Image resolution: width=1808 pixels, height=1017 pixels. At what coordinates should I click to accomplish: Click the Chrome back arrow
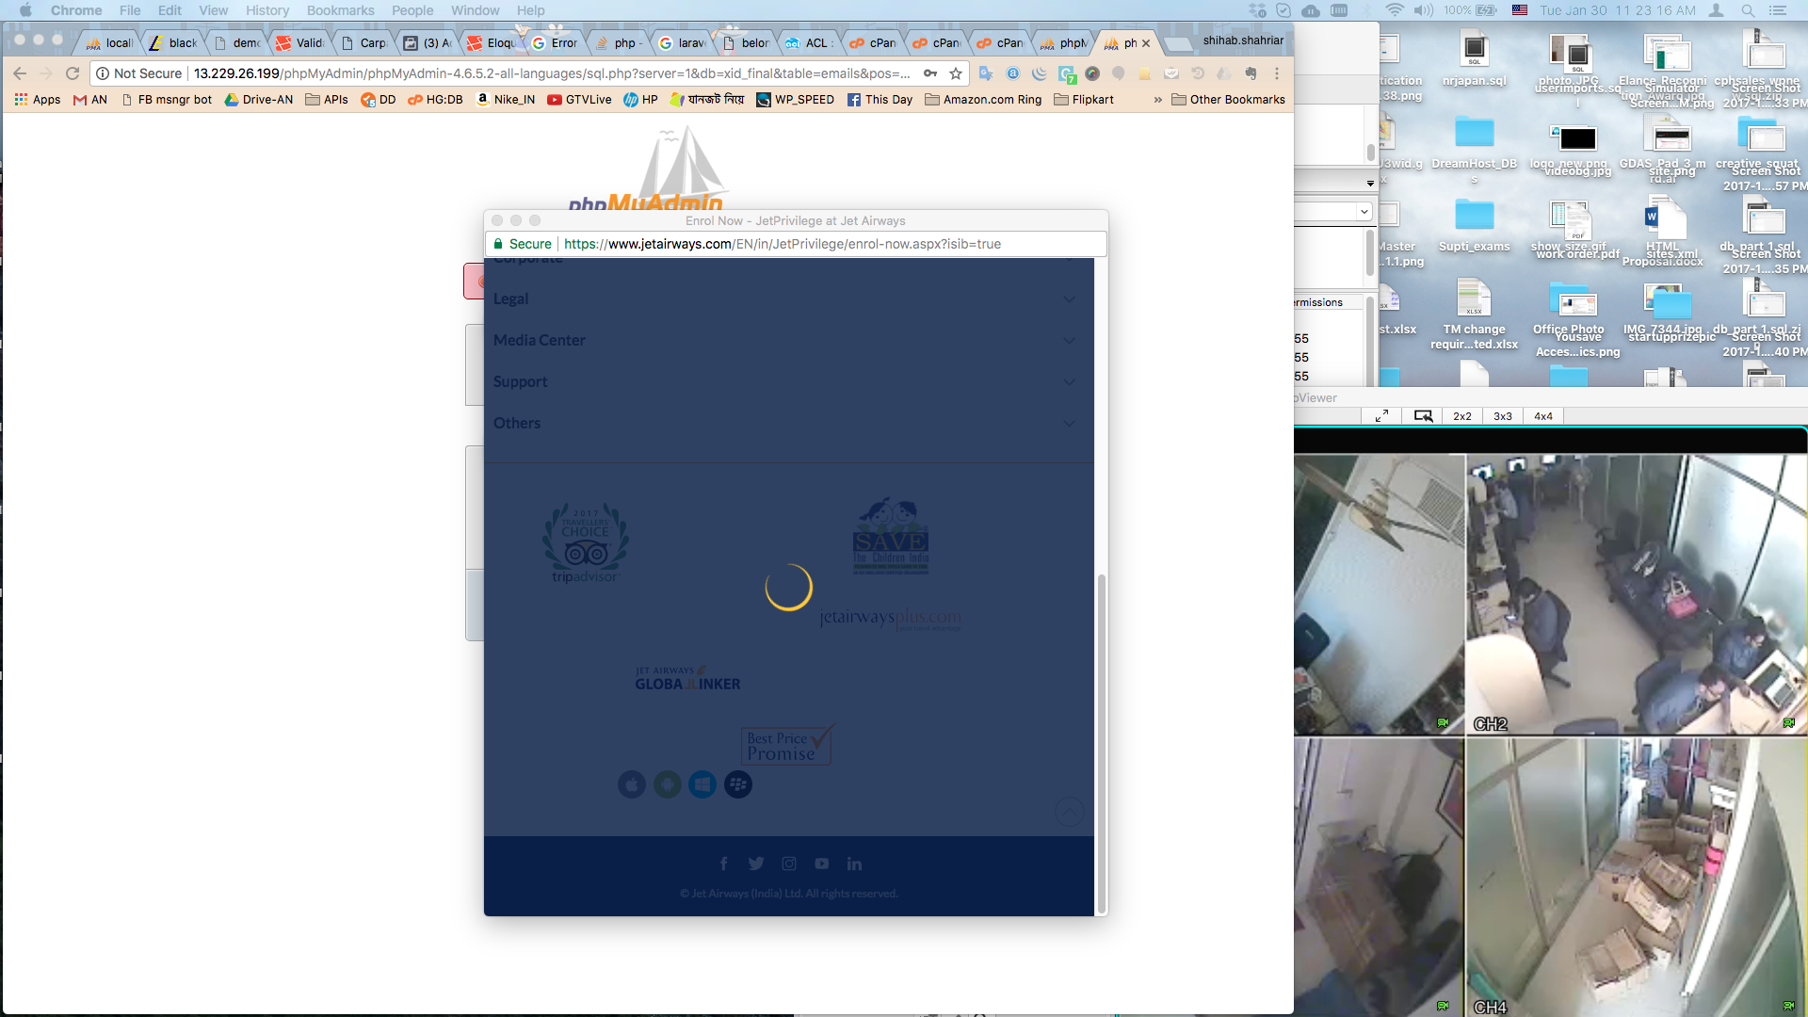pos(20,73)
